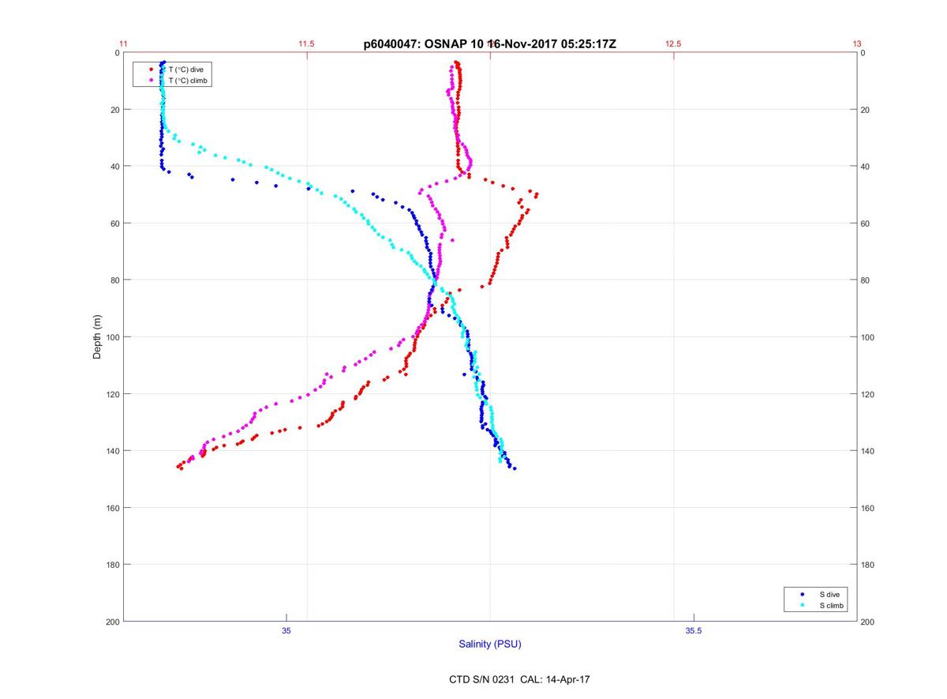Click depth tick '20' on left axis
This screenshot has height=699, width=947.
pos(115,110)
